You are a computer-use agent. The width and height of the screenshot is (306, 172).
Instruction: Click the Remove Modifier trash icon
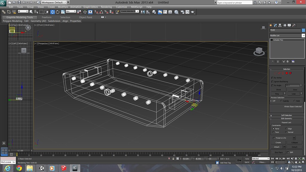coord(287,61)
